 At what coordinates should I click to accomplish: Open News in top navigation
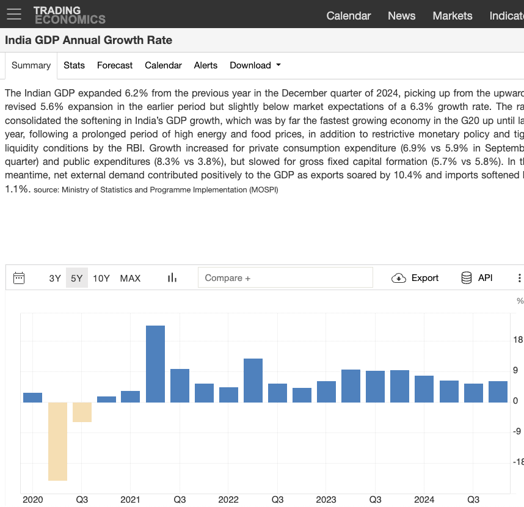401,16
